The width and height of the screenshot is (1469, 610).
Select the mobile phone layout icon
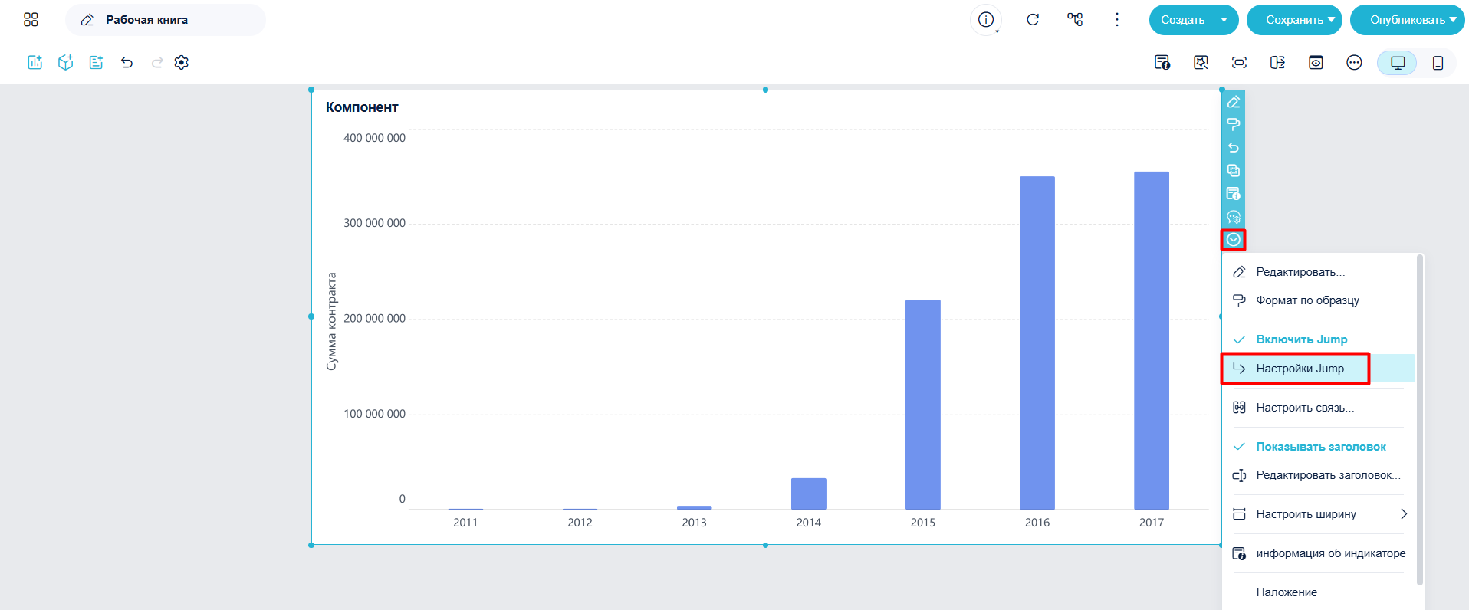1438,63
